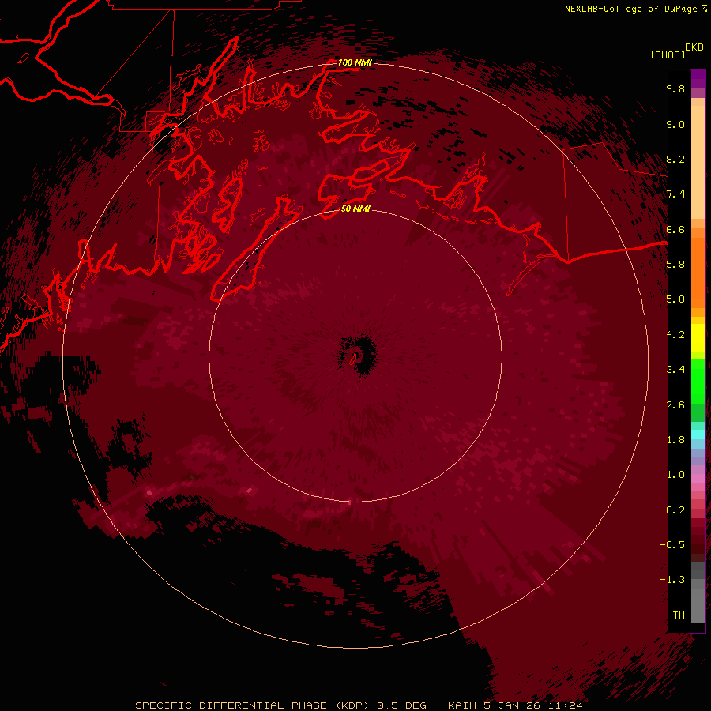This screenshot has width=711, height=711.
Task: Click the 9.0 value on the color scale
Action: click(x=675, y=124)
